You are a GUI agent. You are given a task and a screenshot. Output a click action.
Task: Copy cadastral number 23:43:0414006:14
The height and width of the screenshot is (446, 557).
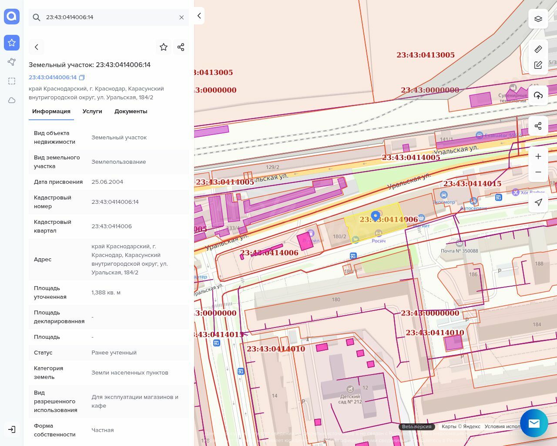pos(82,78)
